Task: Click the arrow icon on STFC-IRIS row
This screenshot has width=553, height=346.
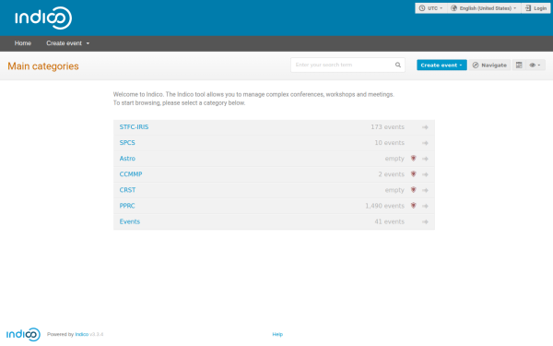Action: coord(425,127)
